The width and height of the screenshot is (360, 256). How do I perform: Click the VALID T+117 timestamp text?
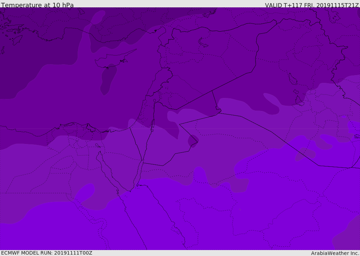tap(311, 5)
